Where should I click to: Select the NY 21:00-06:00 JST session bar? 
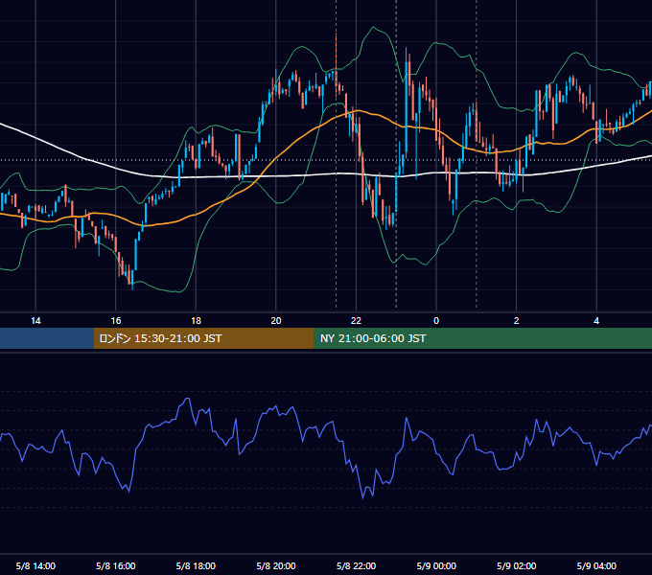482,338
